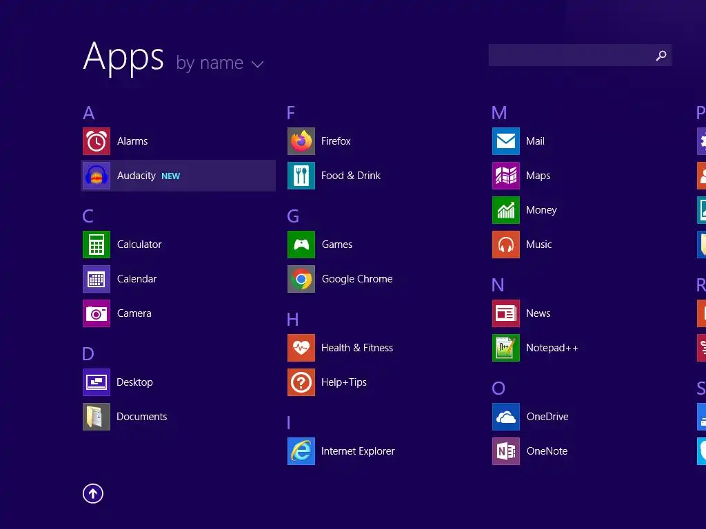
Task: Click the 'Maps' text label
Action: pyautogui.click(x=538, y=176)
